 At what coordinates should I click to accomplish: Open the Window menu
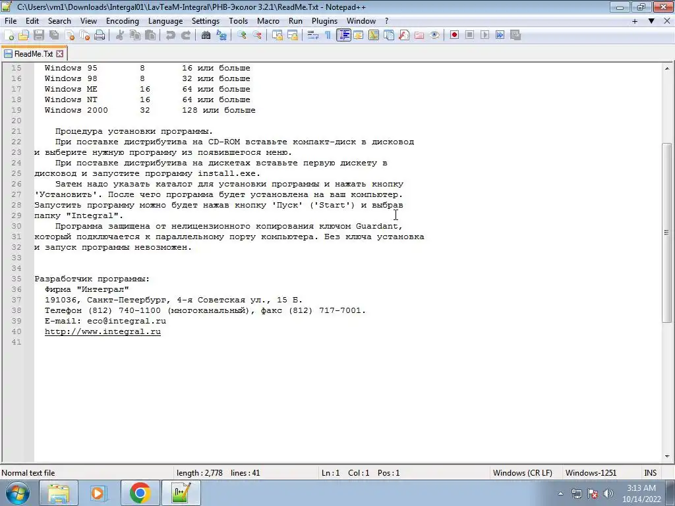(361, 21)
